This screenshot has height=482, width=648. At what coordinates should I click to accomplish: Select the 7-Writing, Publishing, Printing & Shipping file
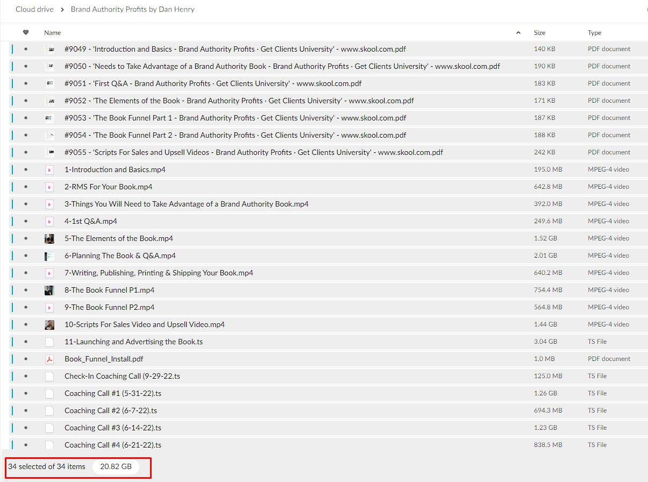pyautogui.click(x=159, y=273)
